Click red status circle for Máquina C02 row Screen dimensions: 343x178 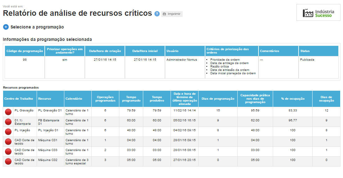[8, 162]
